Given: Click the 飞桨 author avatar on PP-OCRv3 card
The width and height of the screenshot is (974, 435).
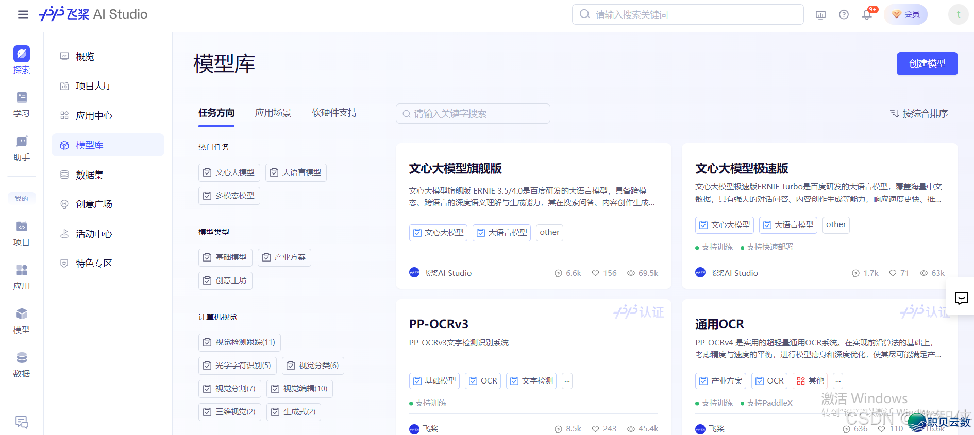Looking at the screenshot, I should [x=414, y=429].
